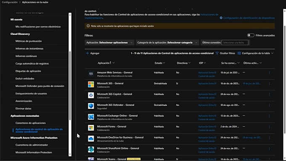Click the info icon in the note banner
Image resolution: width=286 pixels, height=161 pixels.
pos(88,26)
